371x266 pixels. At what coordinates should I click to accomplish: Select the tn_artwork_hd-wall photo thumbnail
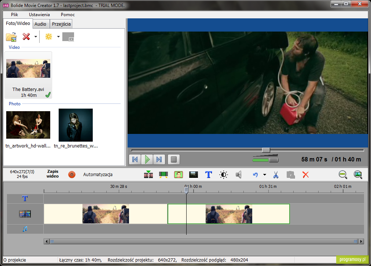tap(28, 125)
